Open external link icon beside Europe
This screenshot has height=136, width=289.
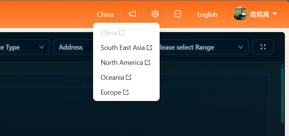[126, 92]
